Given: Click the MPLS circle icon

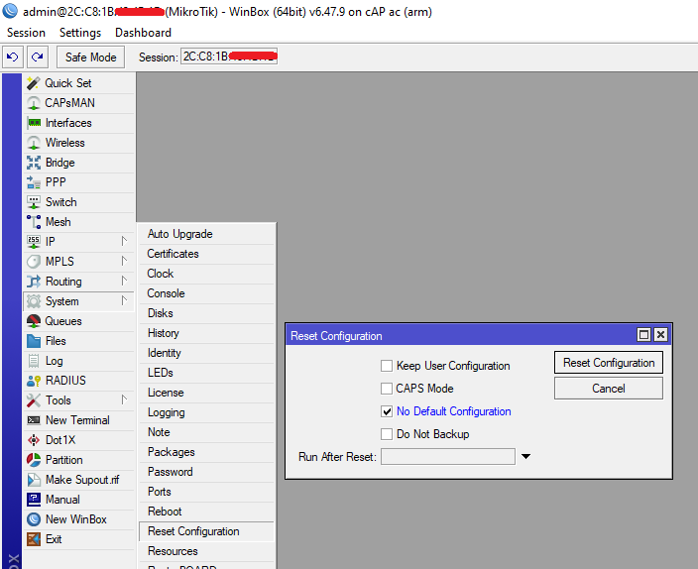Looking at the screenshot, I should 34,262.
